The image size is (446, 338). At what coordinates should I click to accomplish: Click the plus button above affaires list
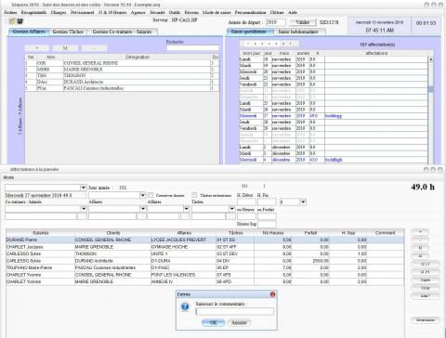pos(37,48)
